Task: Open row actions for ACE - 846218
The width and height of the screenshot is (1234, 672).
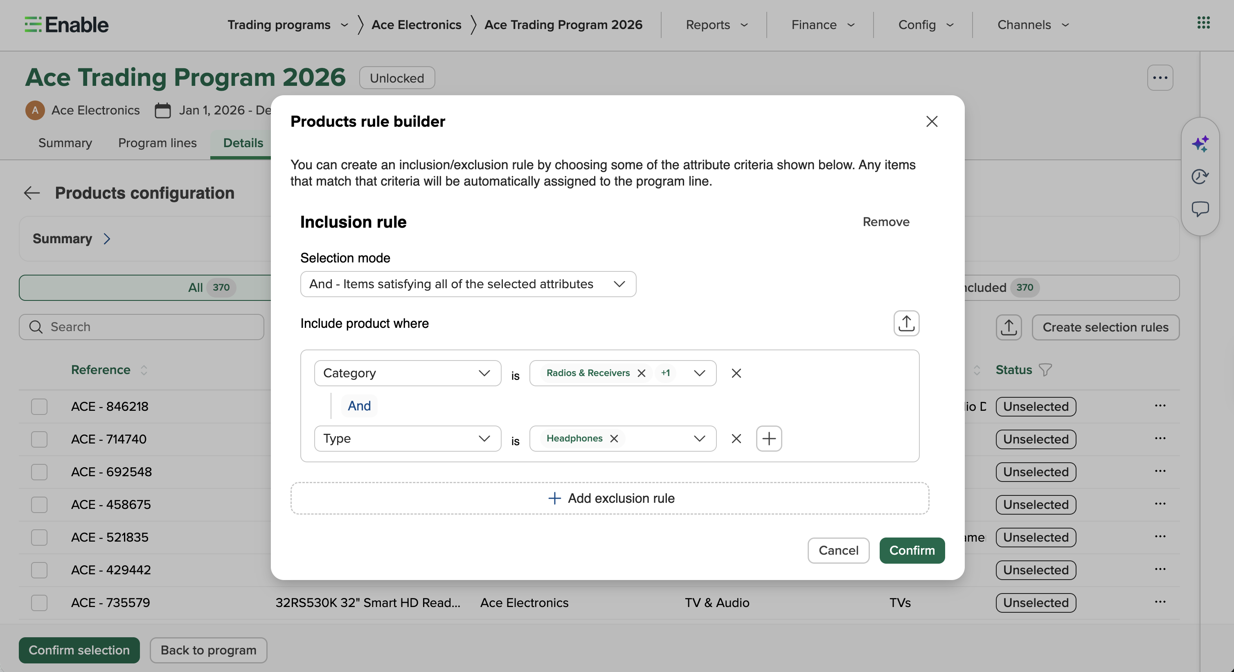Action: (1160, 406)
